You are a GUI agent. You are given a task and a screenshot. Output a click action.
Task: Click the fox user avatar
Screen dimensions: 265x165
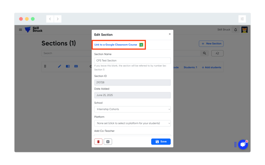244,30
